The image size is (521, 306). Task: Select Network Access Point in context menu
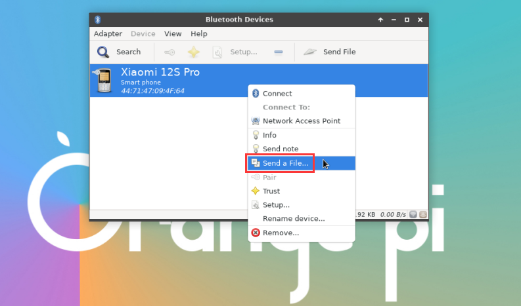coord(302,121)
